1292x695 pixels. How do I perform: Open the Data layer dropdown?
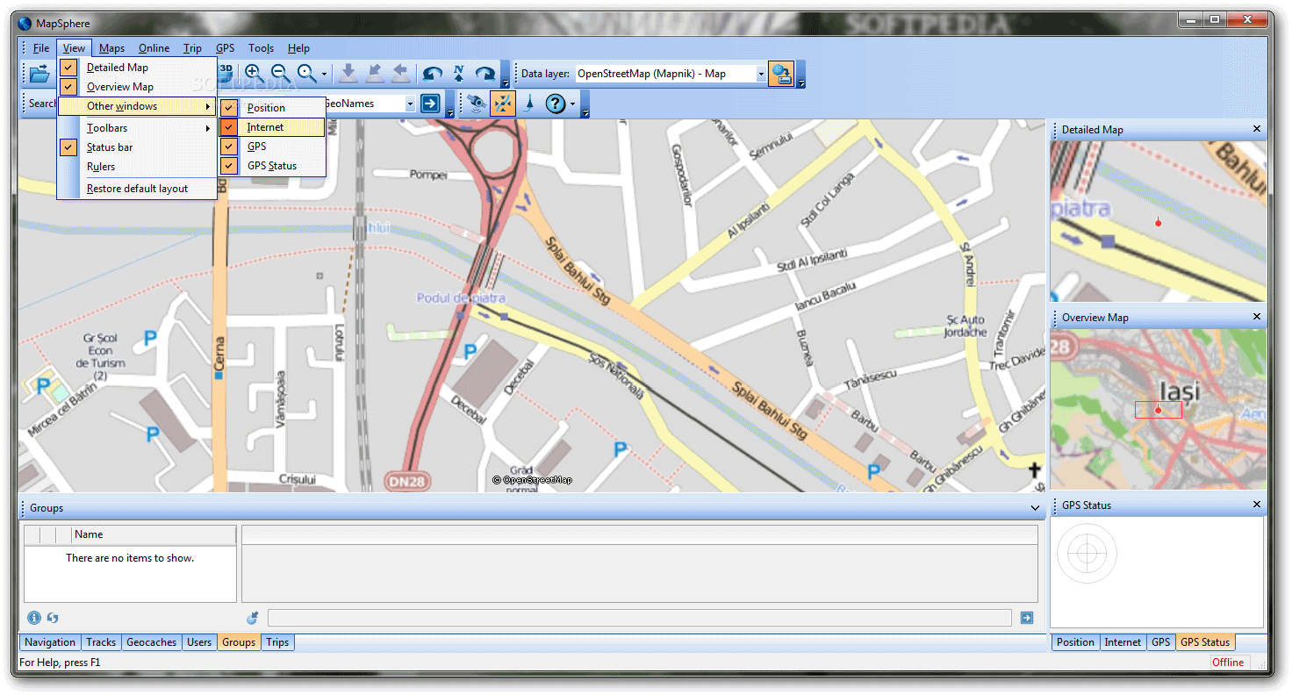[x=761, y=74]
